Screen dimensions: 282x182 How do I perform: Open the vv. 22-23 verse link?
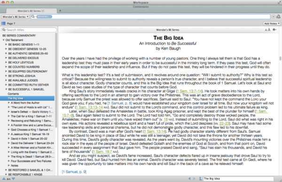[224, 123]
